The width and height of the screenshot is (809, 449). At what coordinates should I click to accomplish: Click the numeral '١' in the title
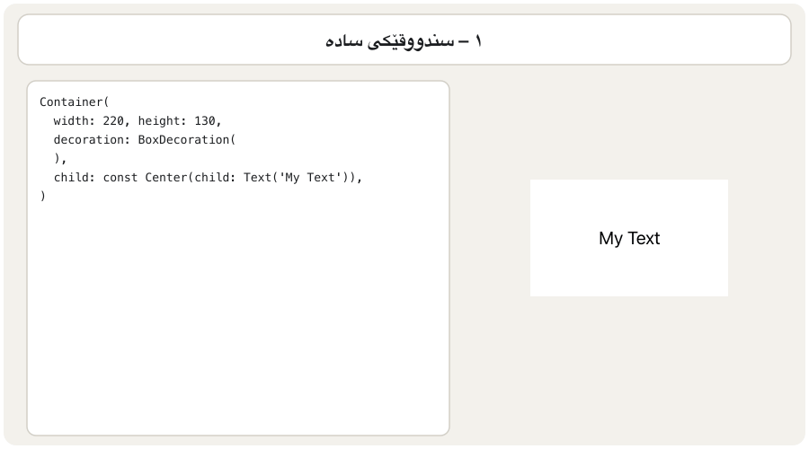click(x=478, y=40)
